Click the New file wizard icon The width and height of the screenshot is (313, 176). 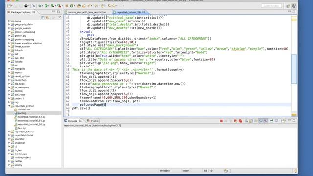(x=9, y=6)
